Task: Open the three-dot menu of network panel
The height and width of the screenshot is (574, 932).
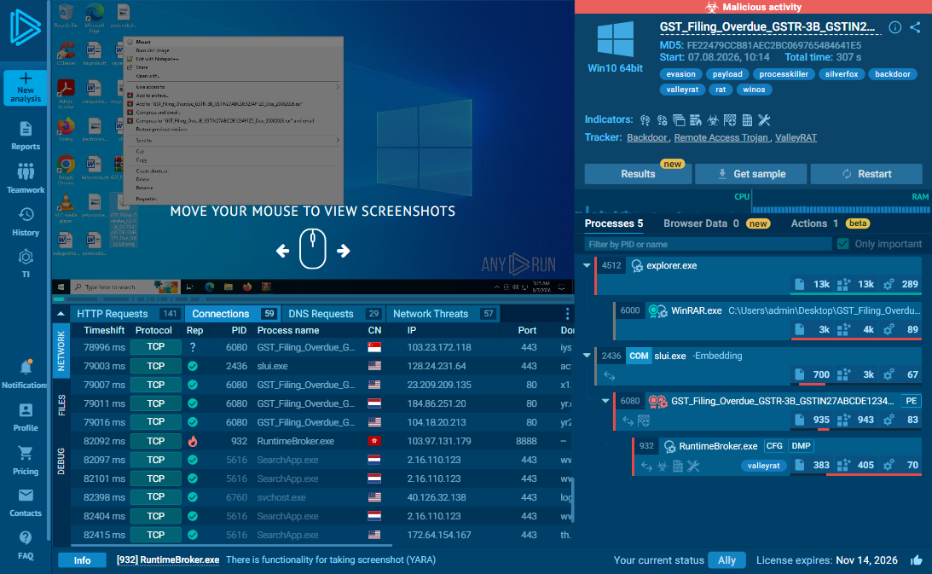Action: coord(567,314)
